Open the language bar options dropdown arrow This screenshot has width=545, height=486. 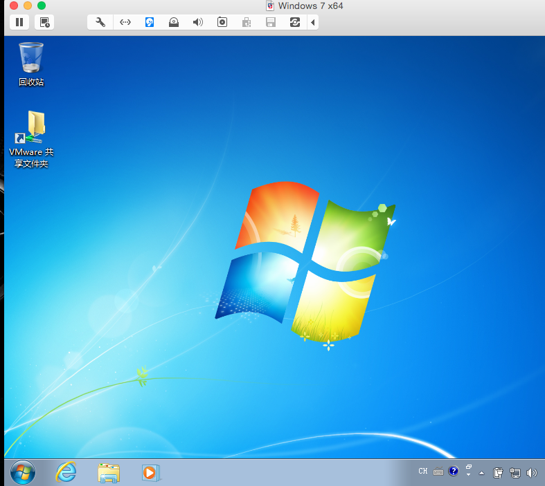[469, 474]
